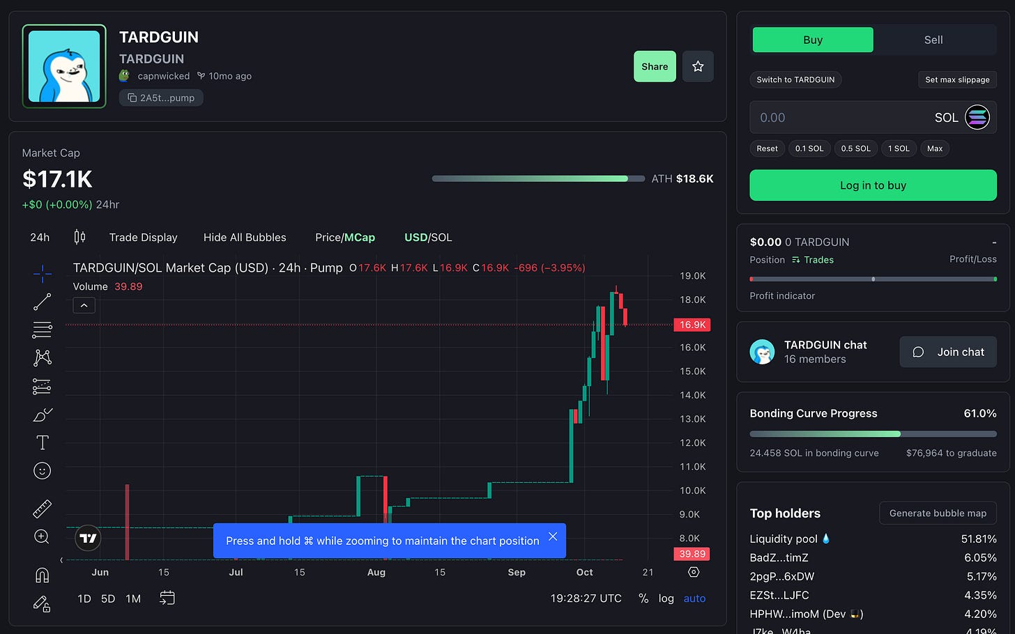Open the Fibonacci retracement tool

coord(43,330)
